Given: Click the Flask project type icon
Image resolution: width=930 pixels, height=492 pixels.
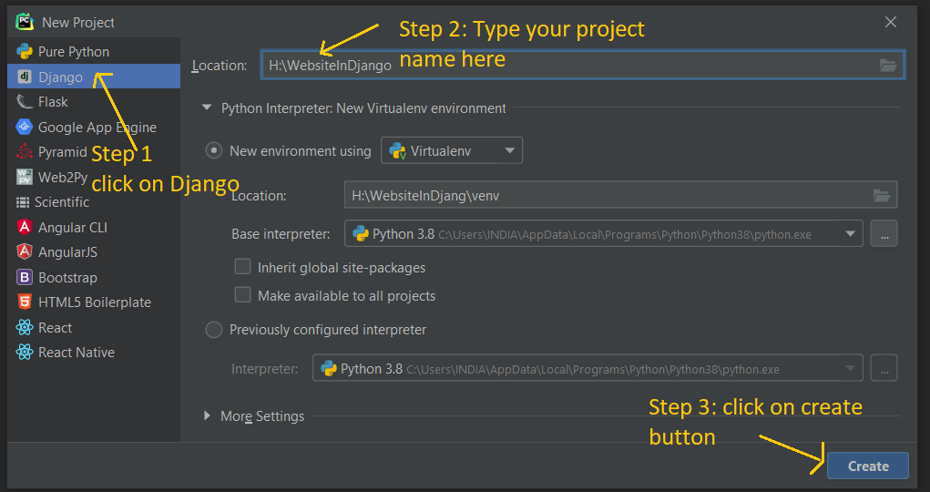Looking at the screenshot, I should (25, 102).
